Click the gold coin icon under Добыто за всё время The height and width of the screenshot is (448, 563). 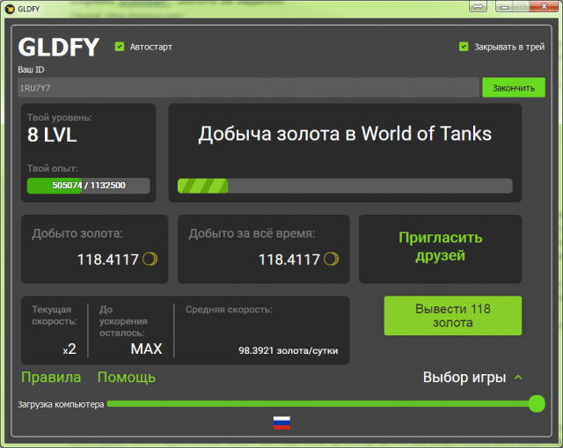click(x=331, y=259)
